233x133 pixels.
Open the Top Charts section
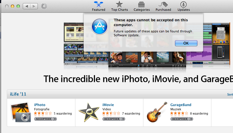coord(119,6)
